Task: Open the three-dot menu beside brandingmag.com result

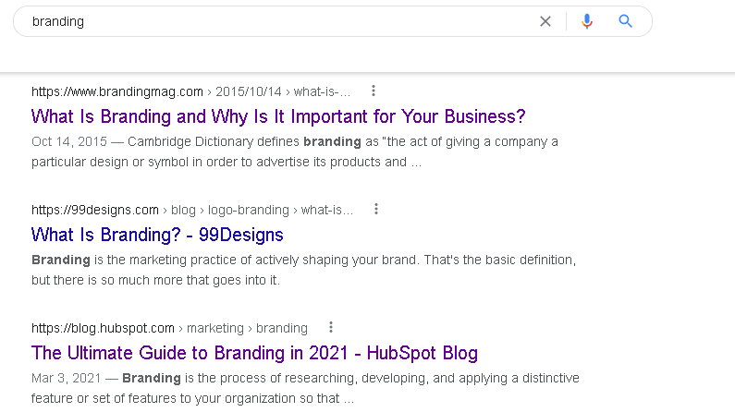Action: pyautogui.click(x=374, y=91)
